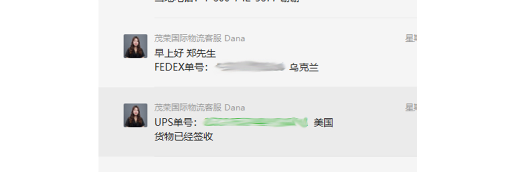Select sender name above the FEDEX message
516x172 pixels.
point(200,38)
